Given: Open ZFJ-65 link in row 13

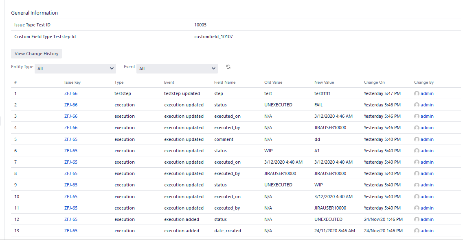Looking at the screenshot, I should pos(71,231).
